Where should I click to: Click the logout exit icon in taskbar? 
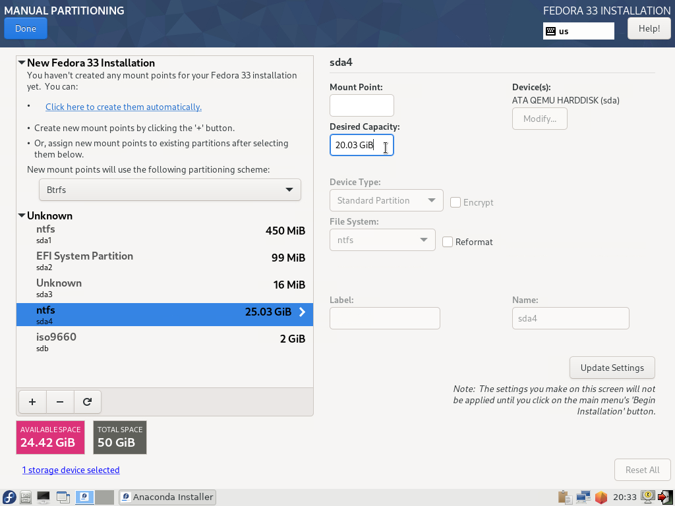point(665,497)
